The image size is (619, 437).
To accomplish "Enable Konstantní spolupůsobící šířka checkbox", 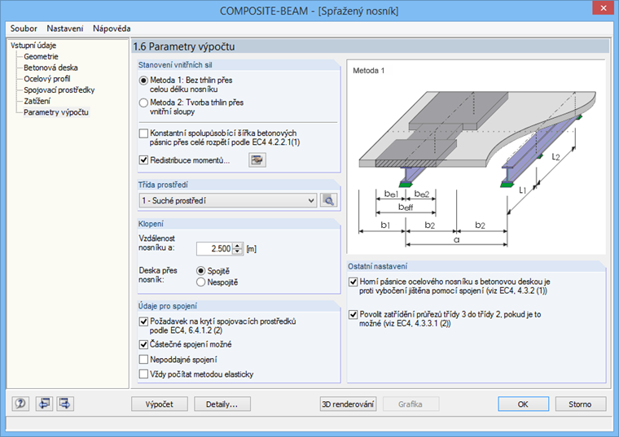I will (x=143, y=133).
